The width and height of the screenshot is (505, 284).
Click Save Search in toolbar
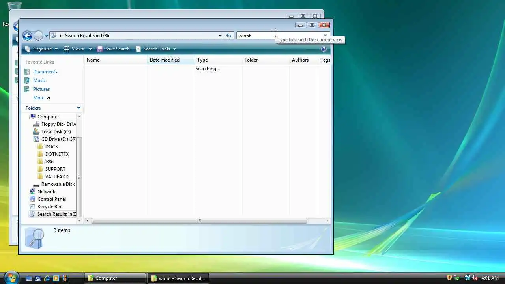(114, 49)
